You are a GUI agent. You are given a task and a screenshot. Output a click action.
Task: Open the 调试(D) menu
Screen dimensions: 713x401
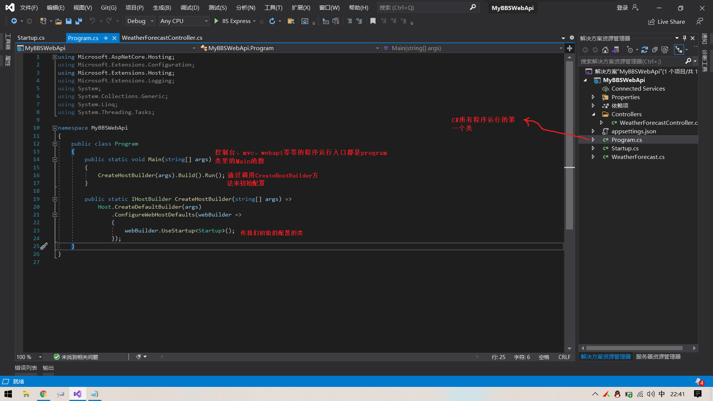(190, 7)
